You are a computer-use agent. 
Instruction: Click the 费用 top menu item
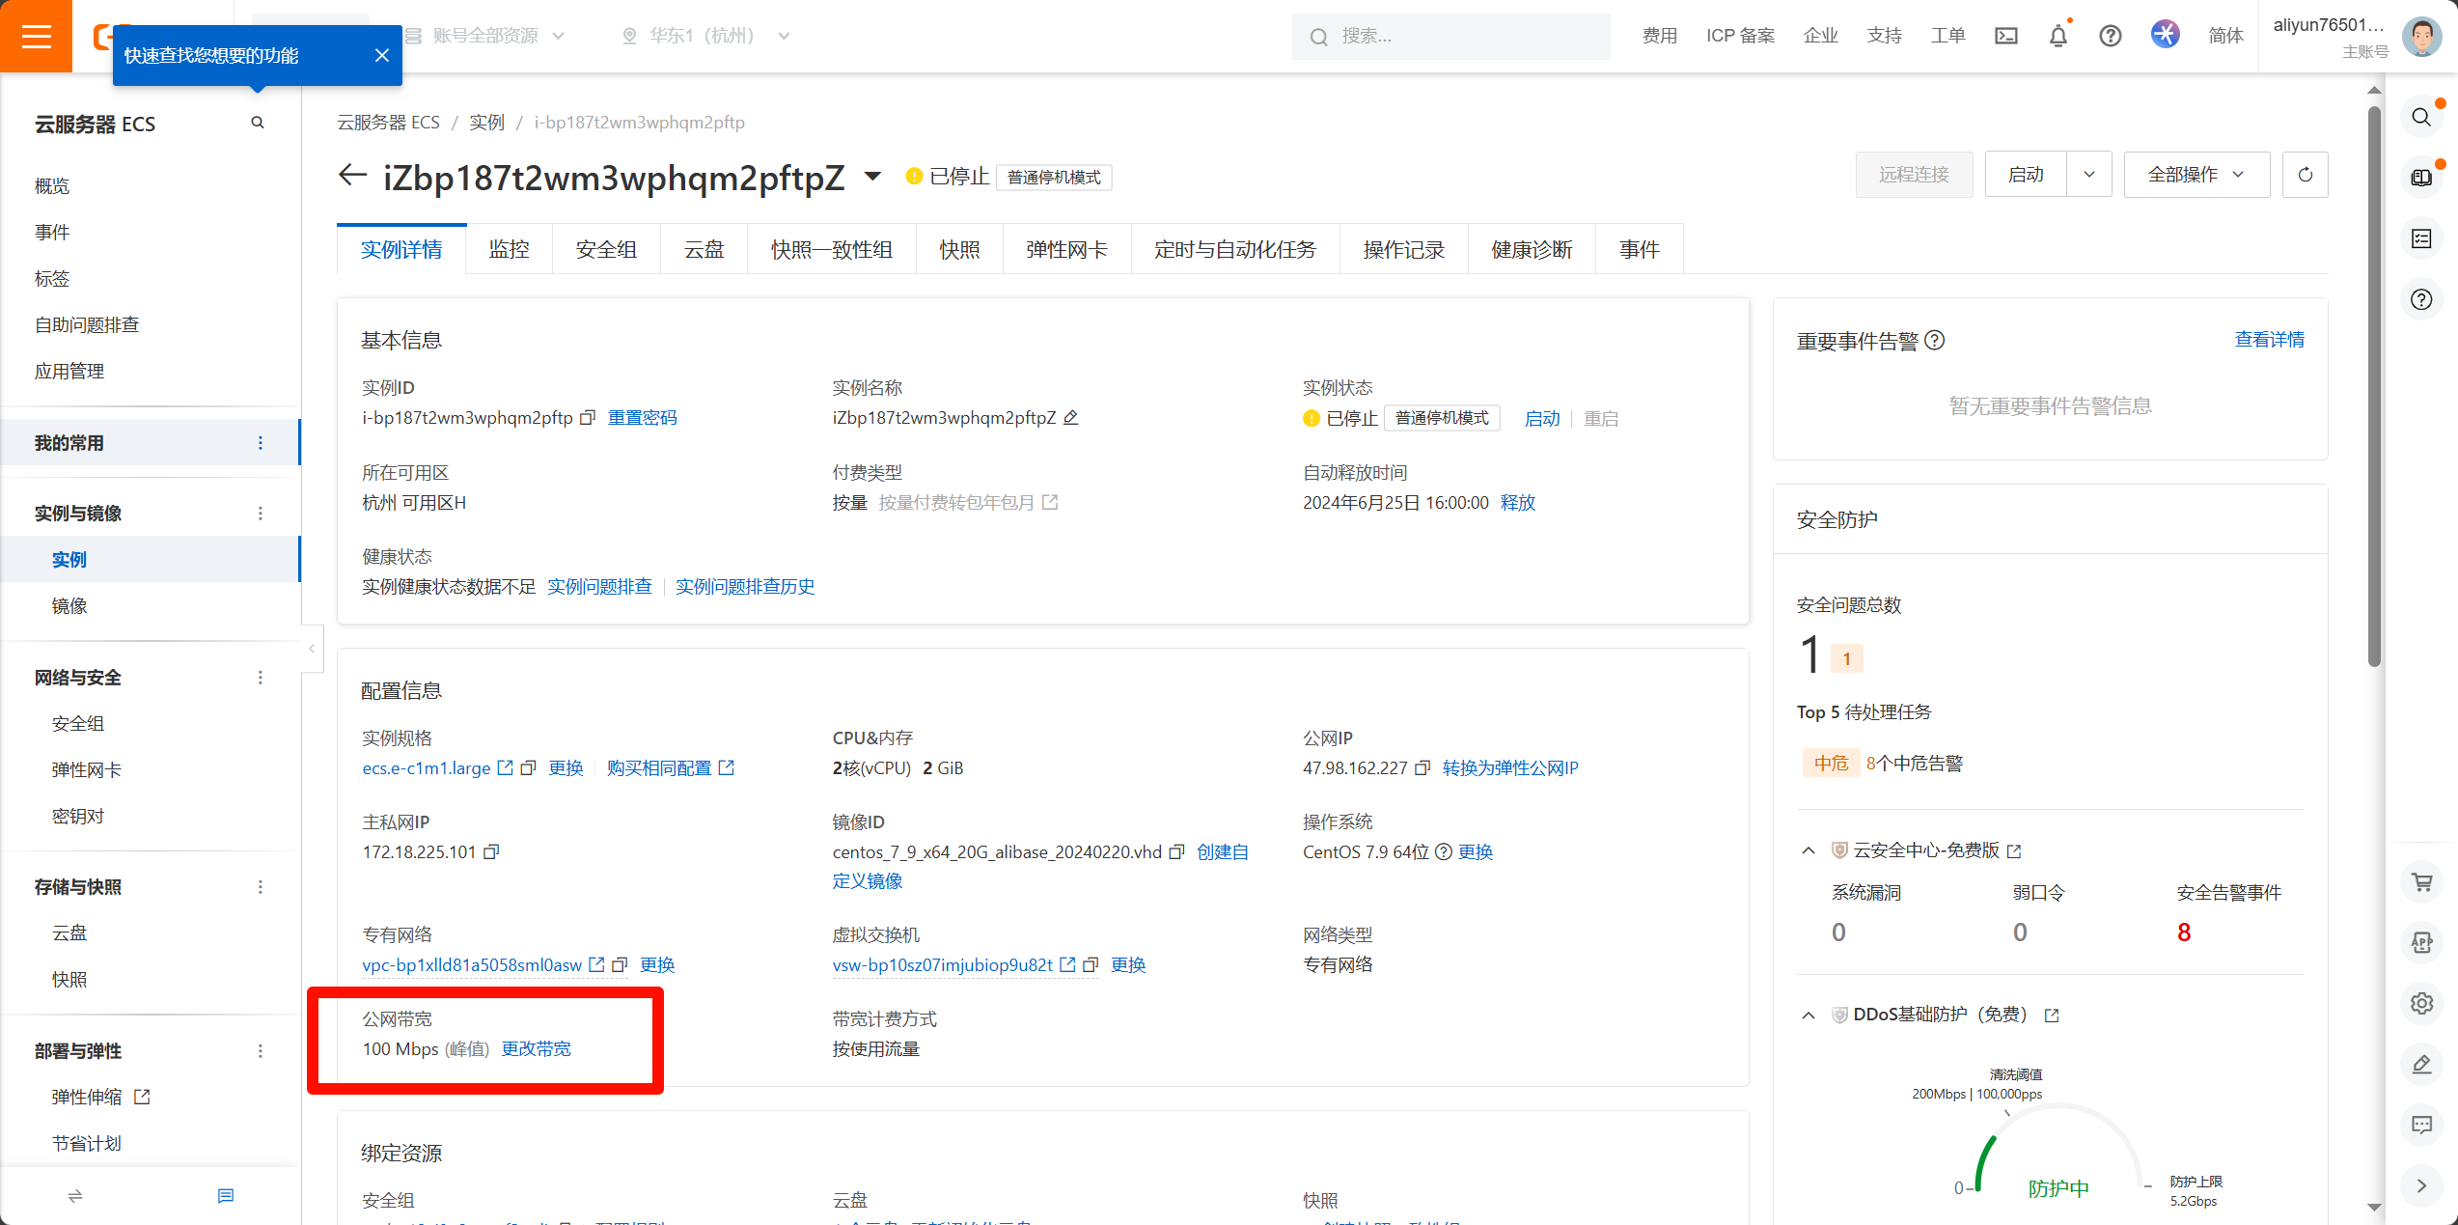(x=1660, y=36)
